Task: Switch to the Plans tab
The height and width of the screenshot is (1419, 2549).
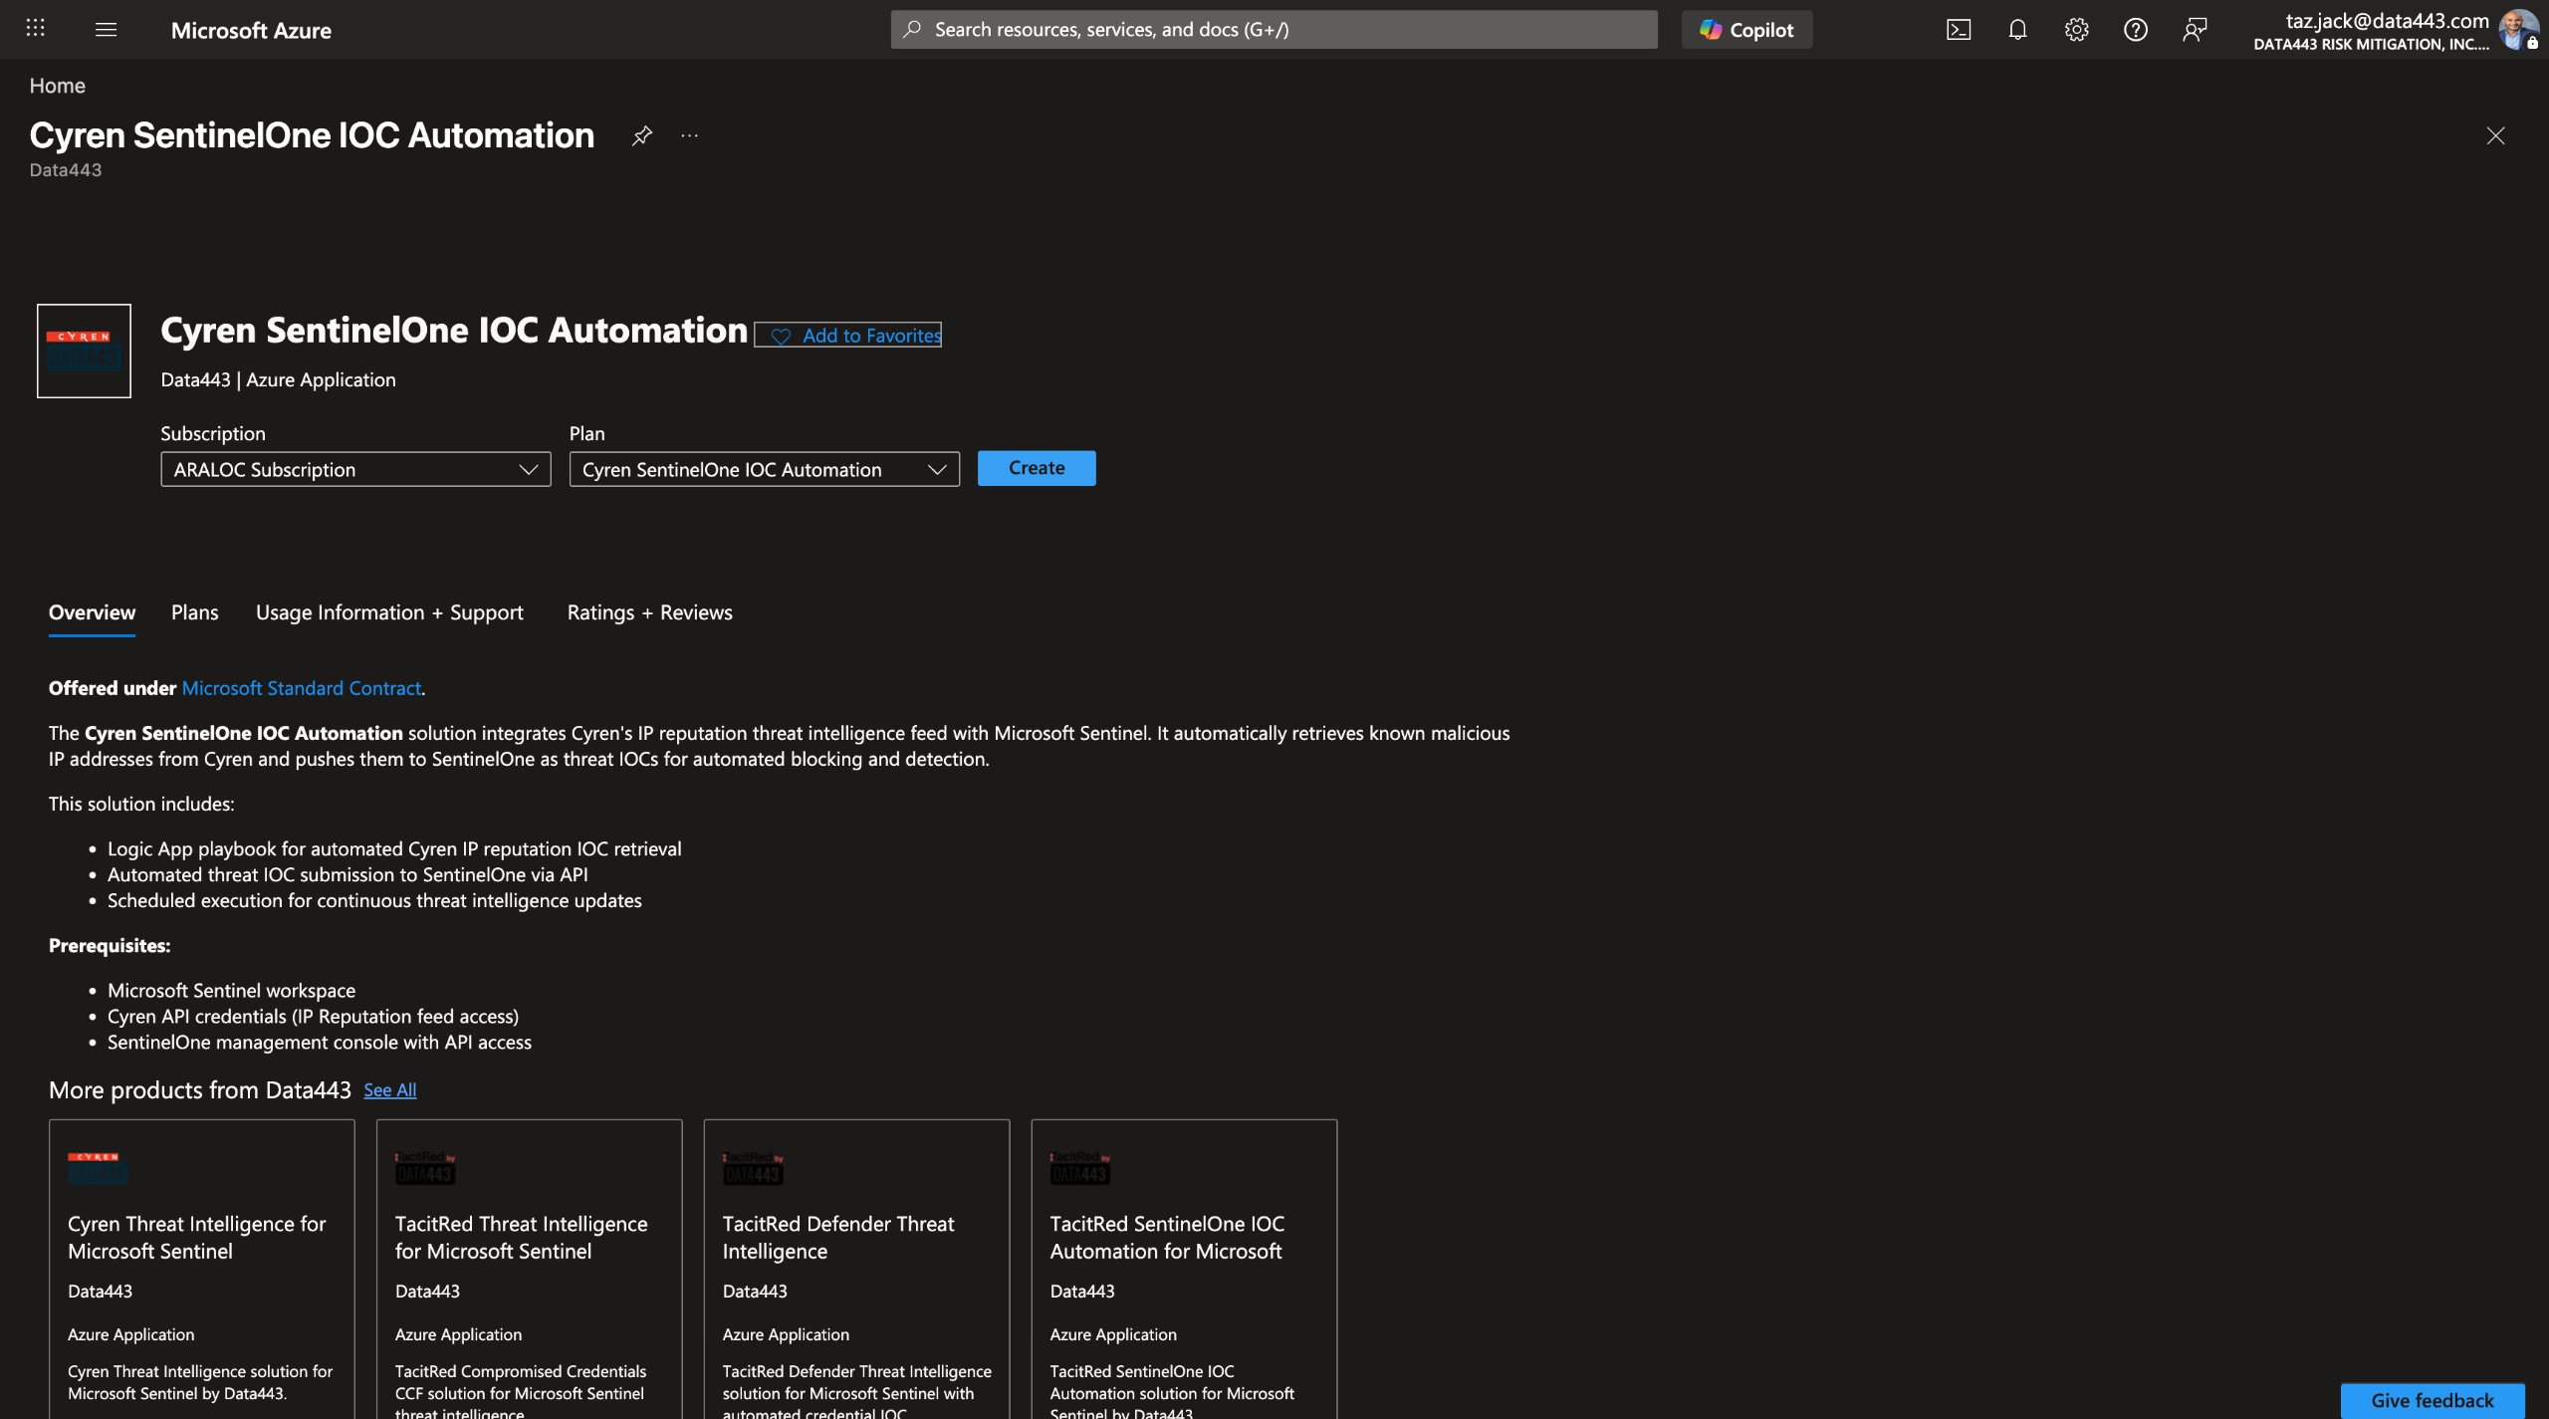Action: point(194,612)
